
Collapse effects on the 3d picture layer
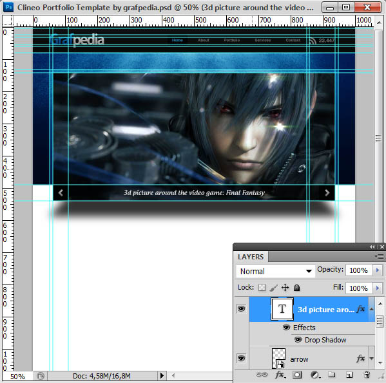coord(372,309)
